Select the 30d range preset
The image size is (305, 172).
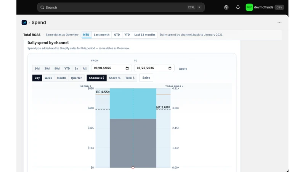(47, 68)
